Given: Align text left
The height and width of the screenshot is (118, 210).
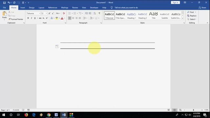Looking at the screenshot, I should click(x=70, y=18).
